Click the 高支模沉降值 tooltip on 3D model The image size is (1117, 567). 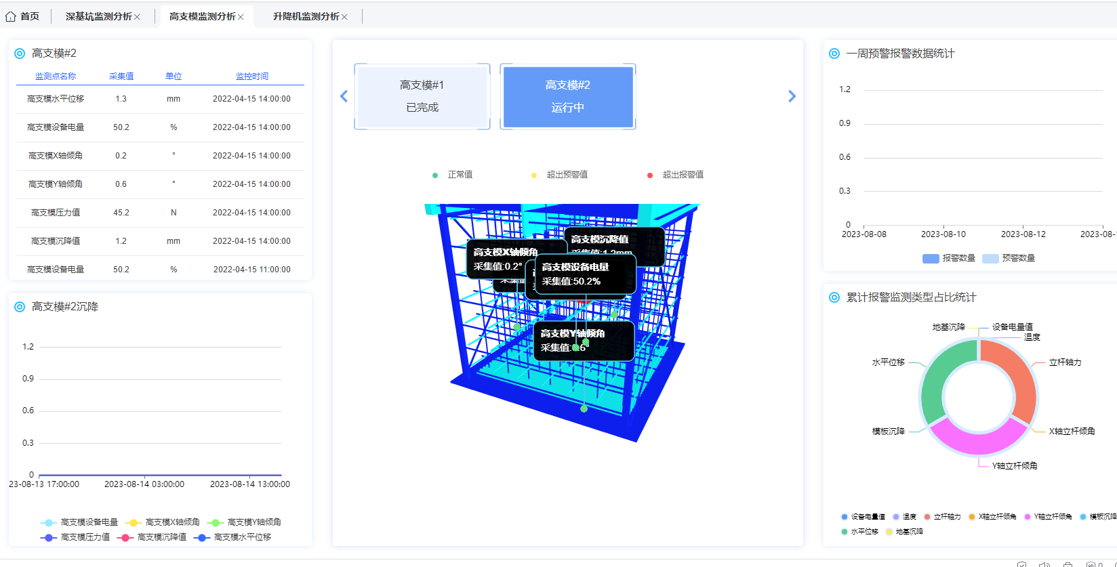[x=614, y=240]
